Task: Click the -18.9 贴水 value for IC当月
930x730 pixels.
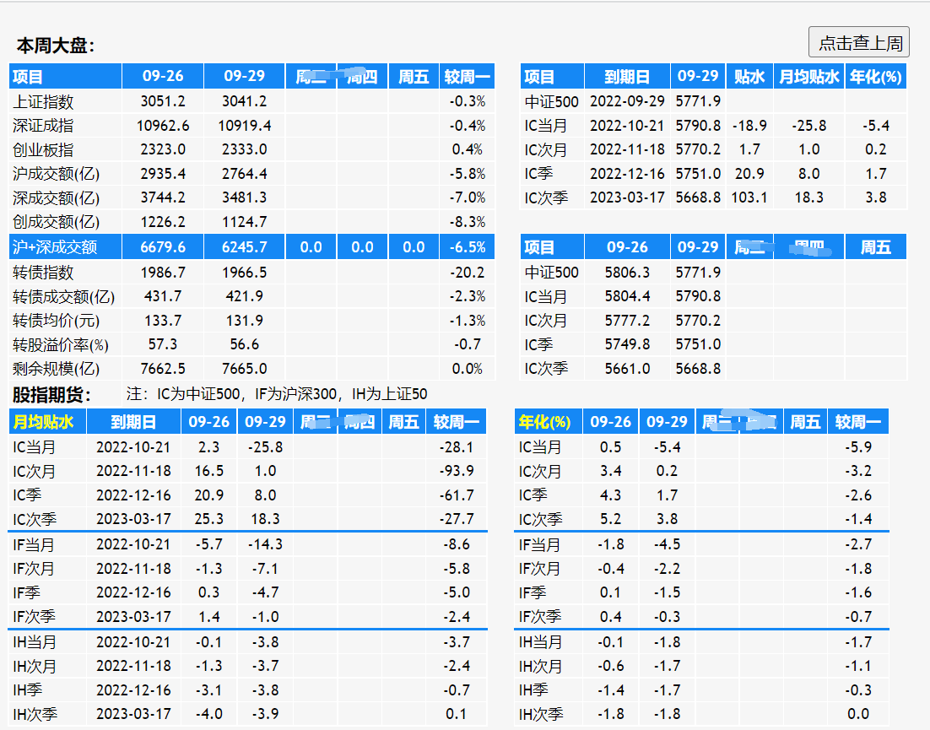Action: (x=749, y=126)
